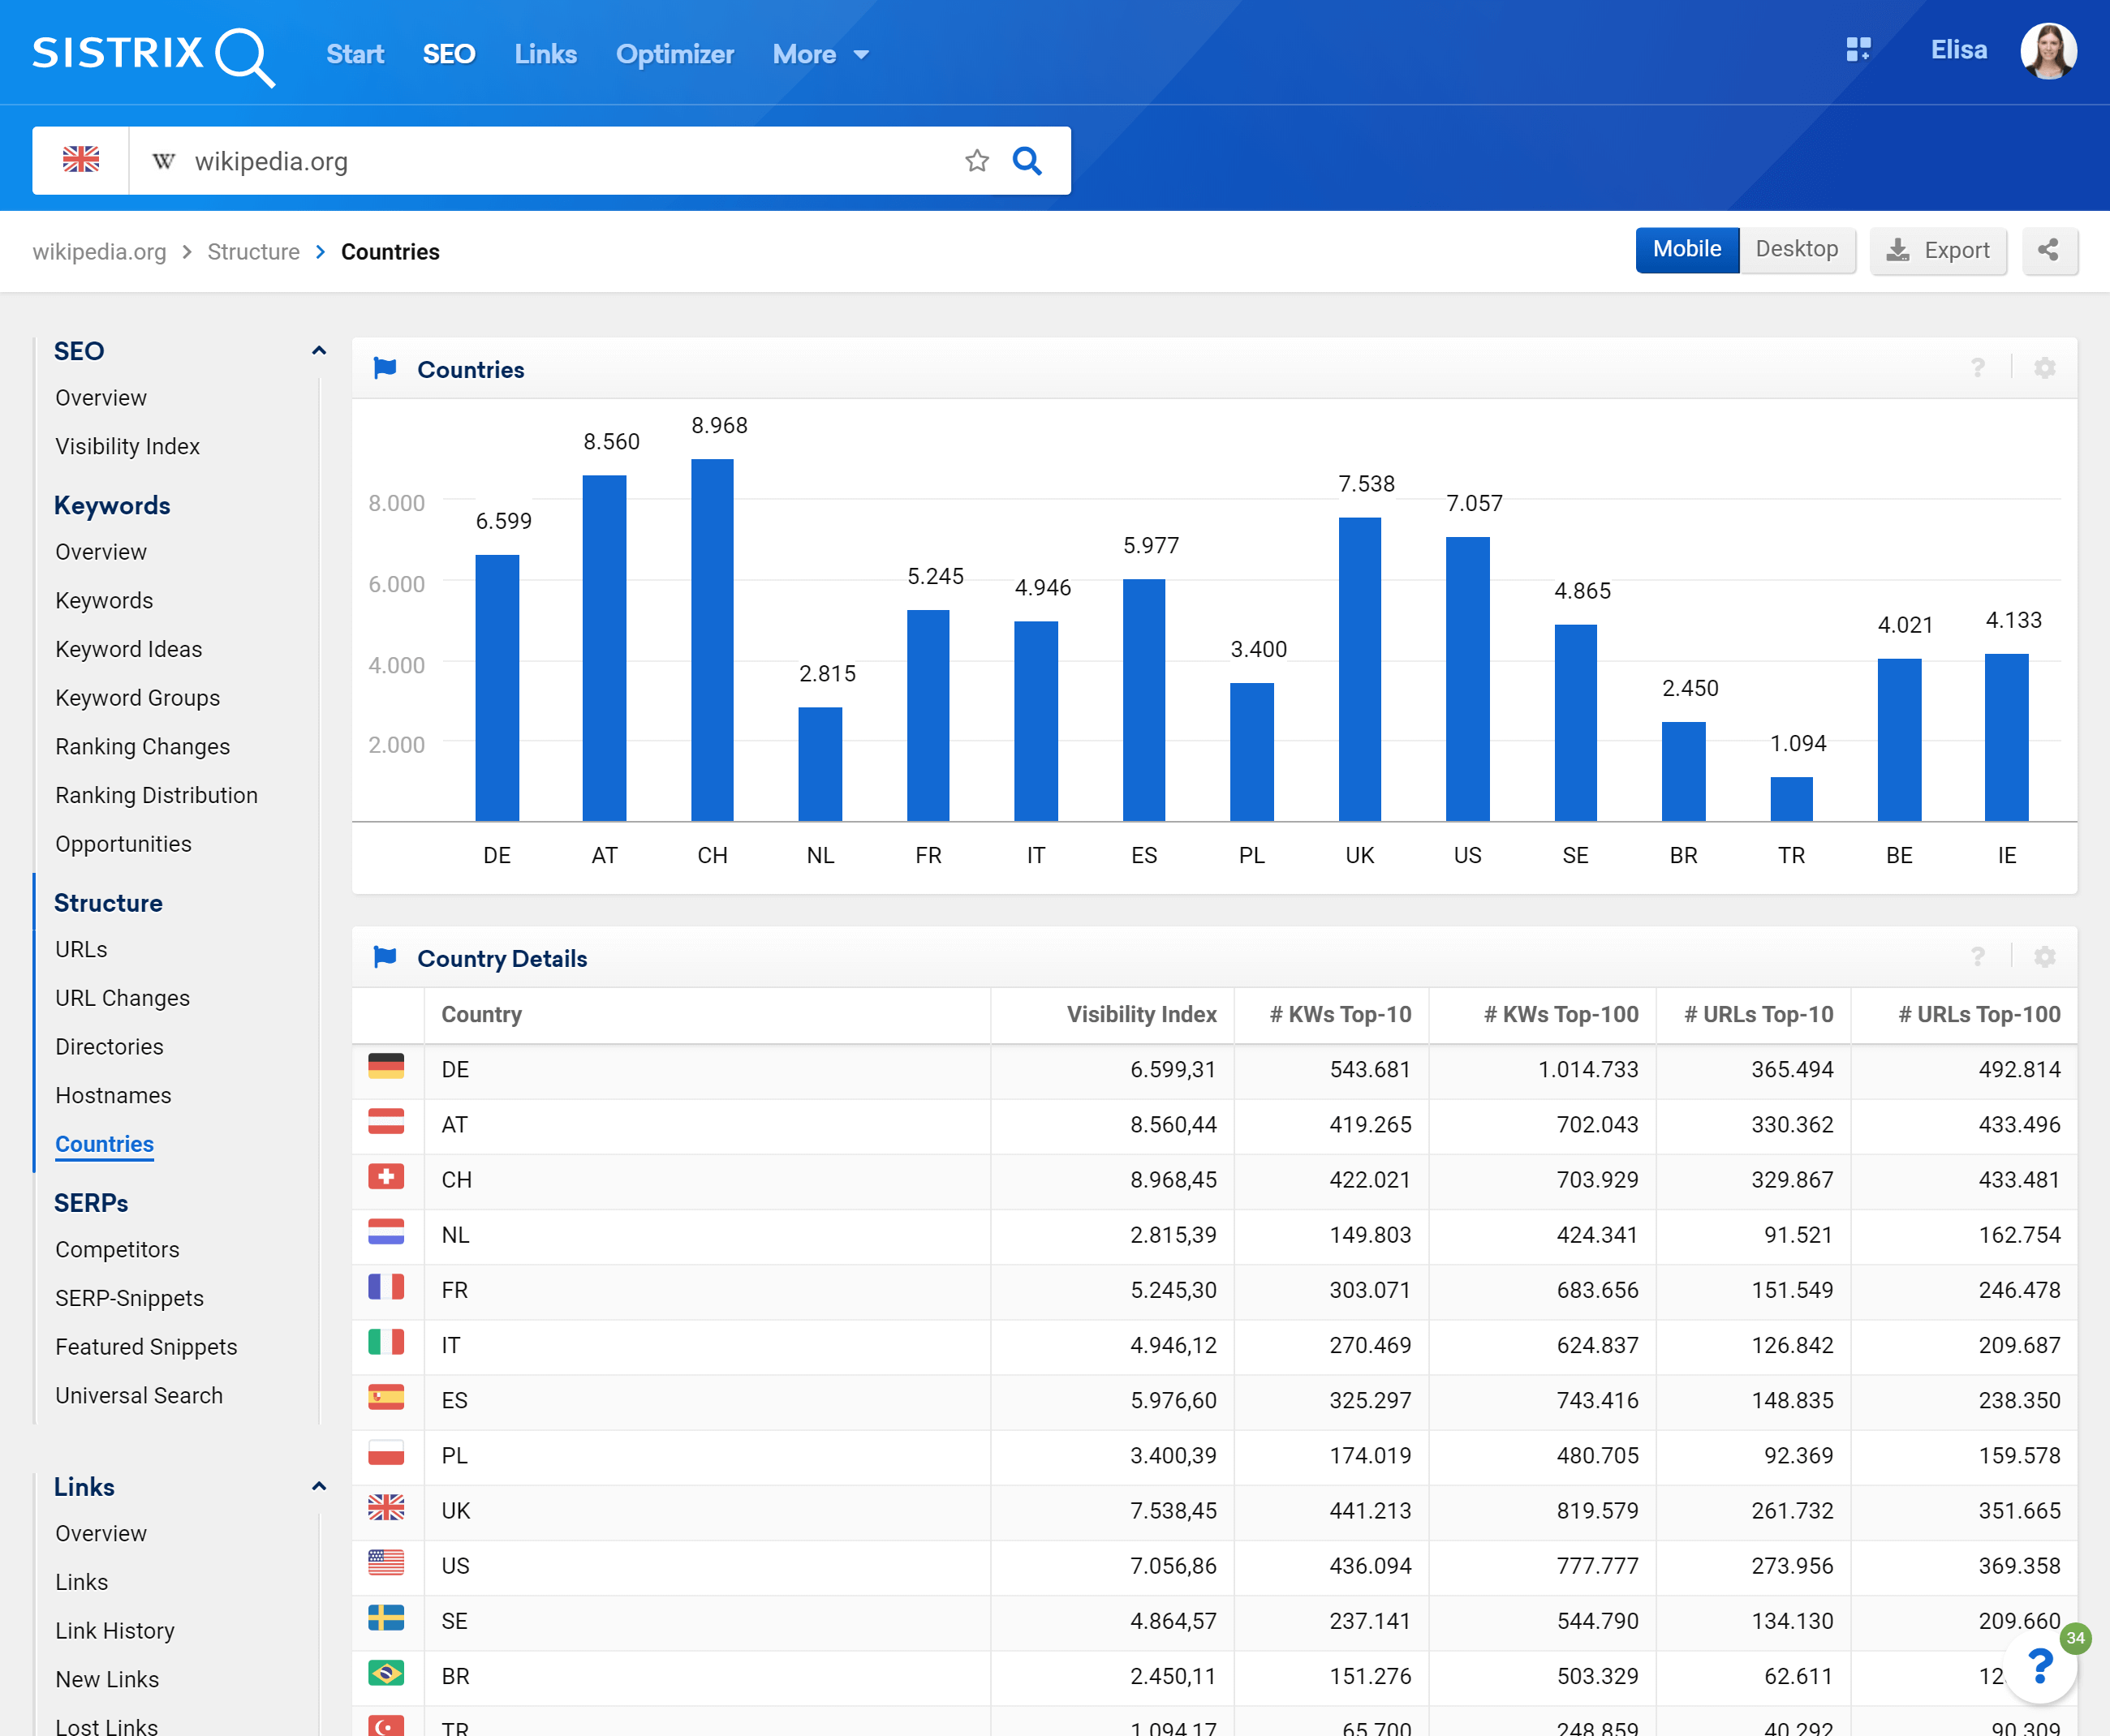Open Keyword Groups in sidebar
This screenshot has width=2110, height=1736.
[137, 698]
